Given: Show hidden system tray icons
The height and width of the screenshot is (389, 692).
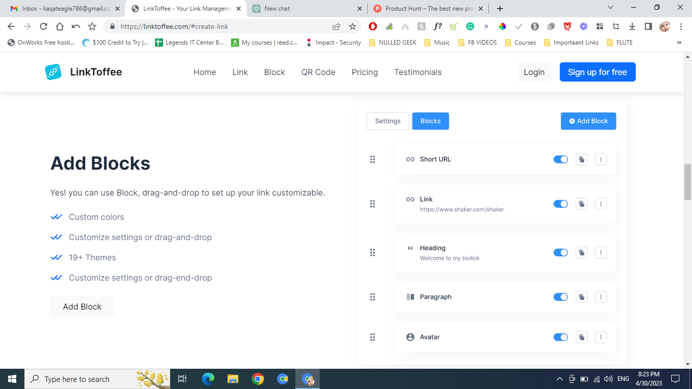Looking at the screenshot, I should point(560,379).
